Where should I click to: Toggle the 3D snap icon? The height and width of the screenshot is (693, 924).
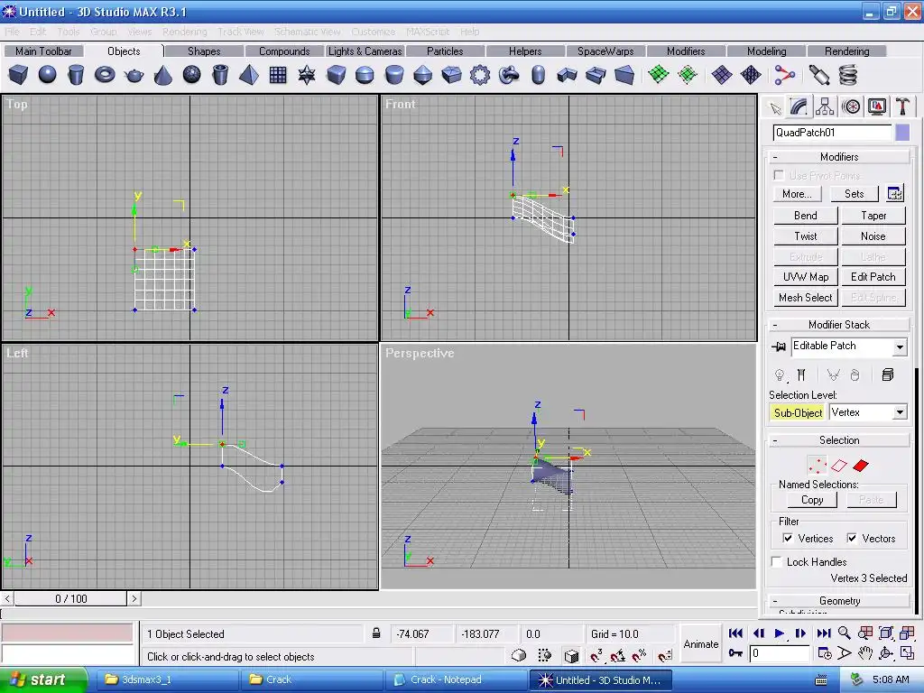(x=596, y=655)
